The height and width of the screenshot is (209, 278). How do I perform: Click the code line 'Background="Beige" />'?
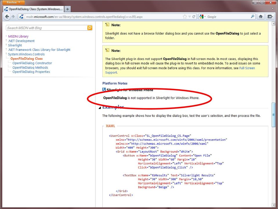tap(156, 187)
